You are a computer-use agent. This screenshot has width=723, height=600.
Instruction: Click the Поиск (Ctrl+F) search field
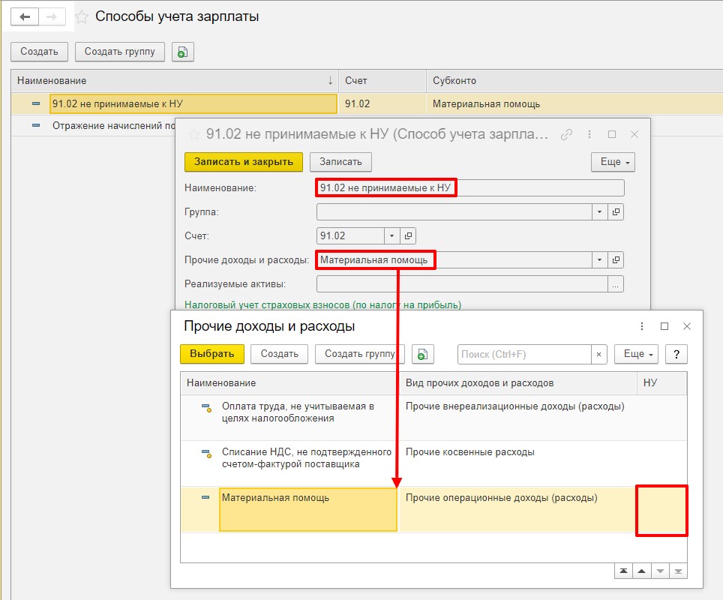point(524,354)
